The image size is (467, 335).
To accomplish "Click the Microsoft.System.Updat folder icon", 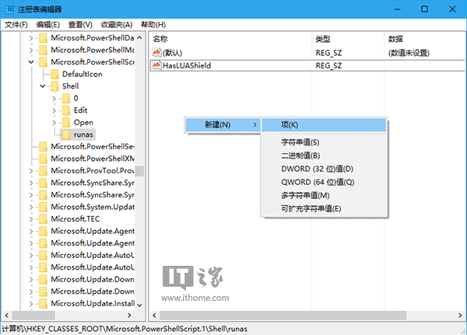I will pyautogui.click(x=43, y=207).
